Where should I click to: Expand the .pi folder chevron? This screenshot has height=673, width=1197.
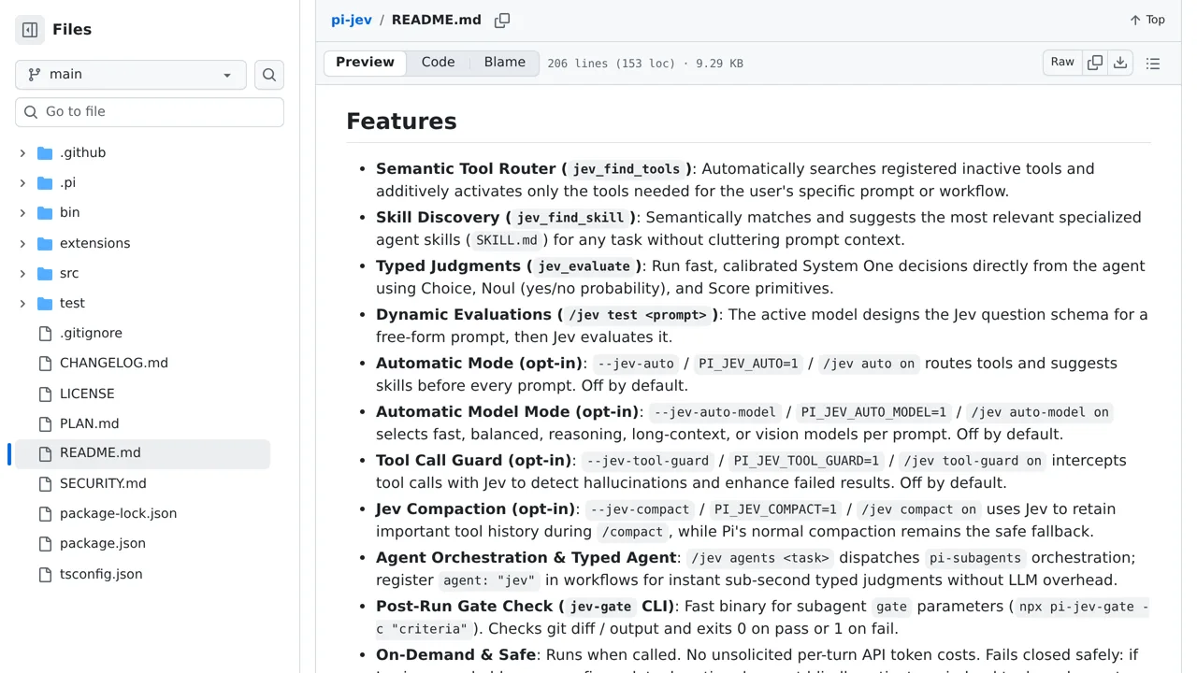[x=22, y=183]
